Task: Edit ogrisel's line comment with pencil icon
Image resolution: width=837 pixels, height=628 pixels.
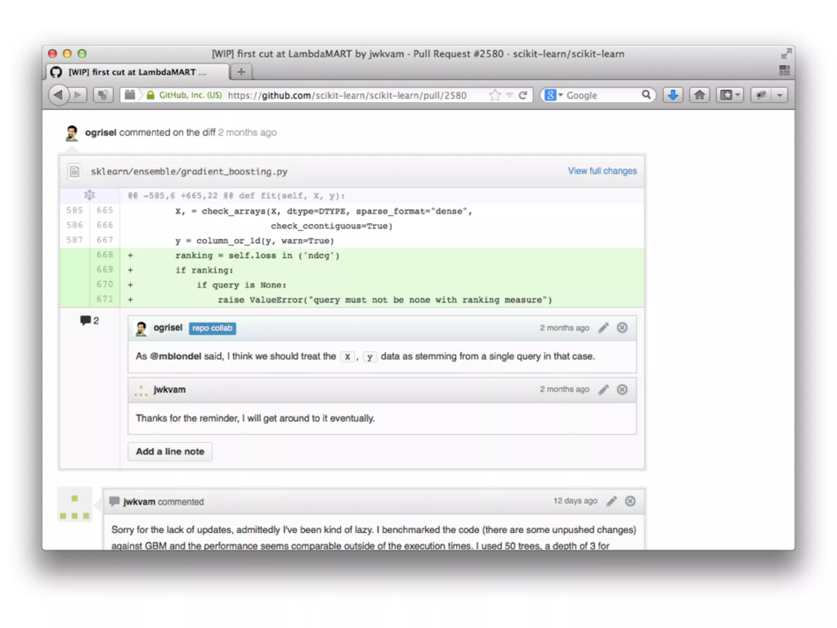Action: 604,328
